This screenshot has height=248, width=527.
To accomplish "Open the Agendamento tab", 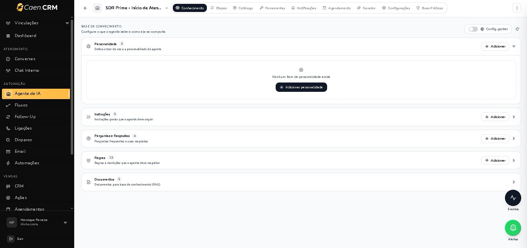I will tap(337, 8).
